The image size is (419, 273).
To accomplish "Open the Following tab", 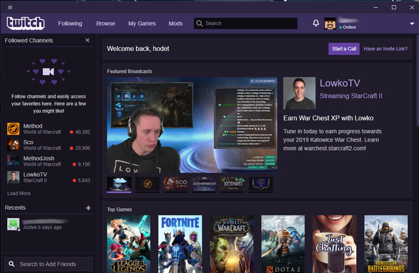I will coord(70,24).
